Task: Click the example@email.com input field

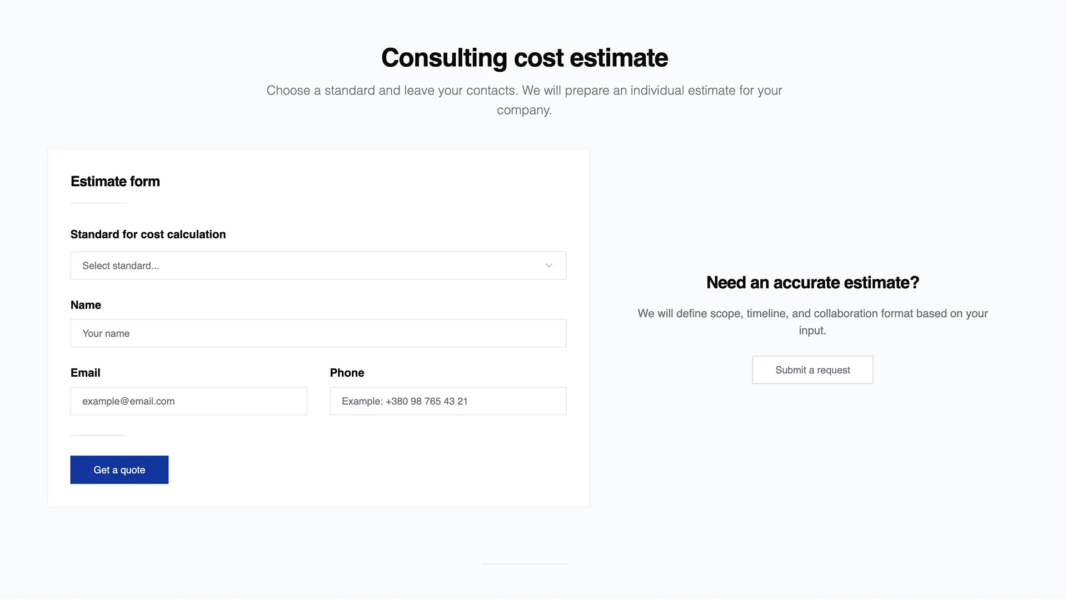Action: 188,401
